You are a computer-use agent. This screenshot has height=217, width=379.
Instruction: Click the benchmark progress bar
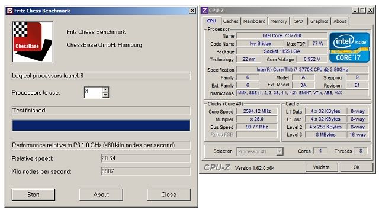pos(101,125)
